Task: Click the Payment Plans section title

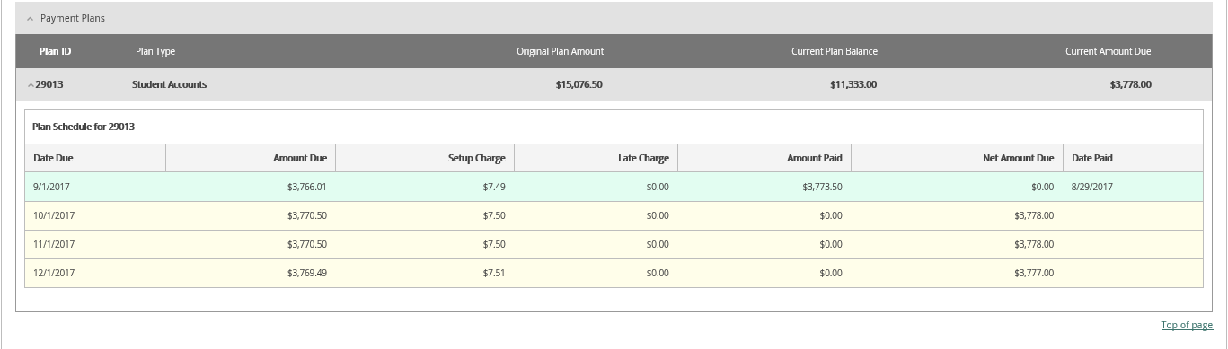Action: point(73,18)
